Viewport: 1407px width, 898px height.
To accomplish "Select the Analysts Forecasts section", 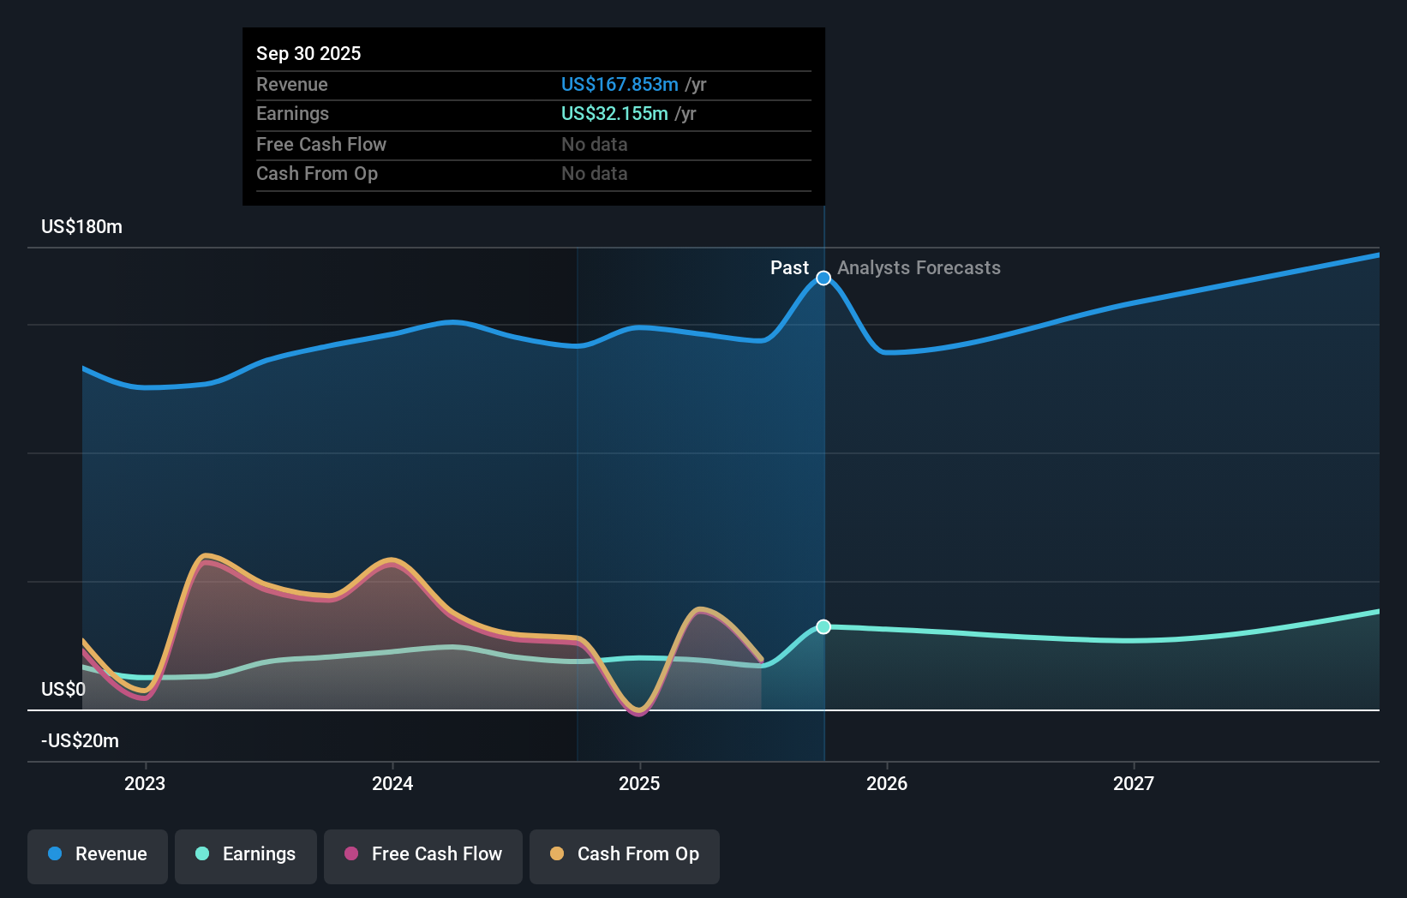I will pyautogui.click(x=919, y=267).
